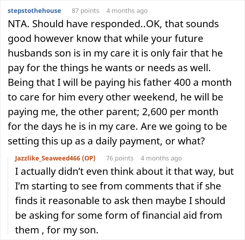Click the reply's last line 'them , for my son.'

pyautogui.click(x=57, y=230)
